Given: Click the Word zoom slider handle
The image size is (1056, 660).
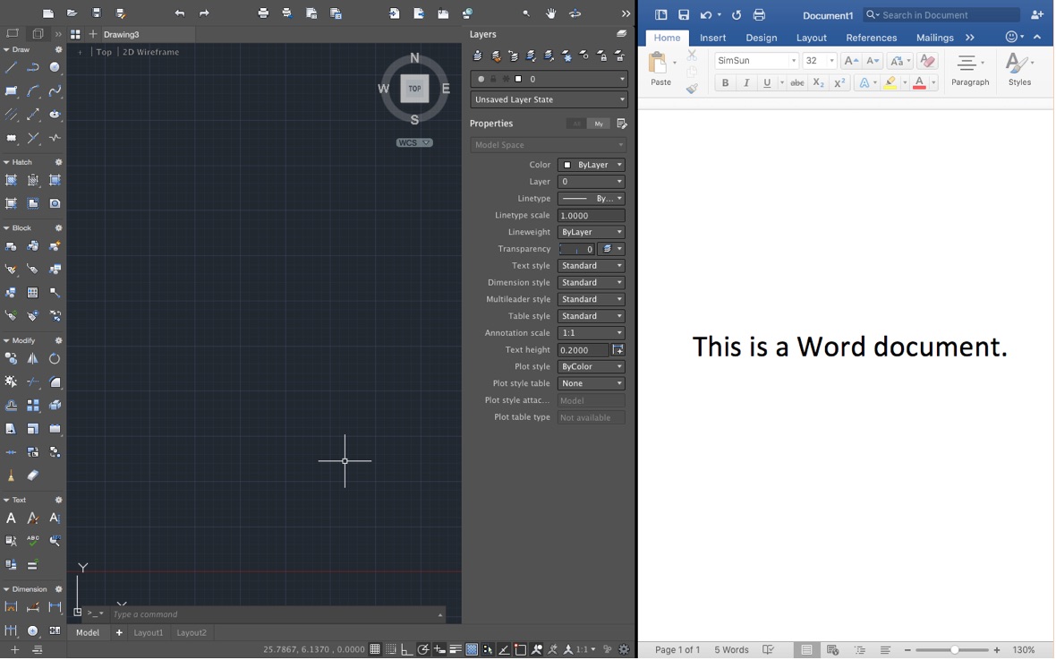Looking at the screenshot, I should click(955, 650).
